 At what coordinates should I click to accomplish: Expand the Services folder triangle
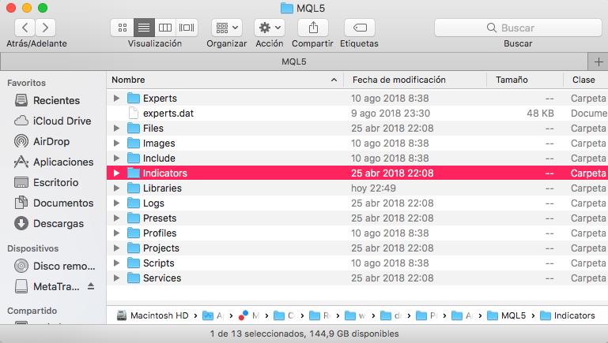(116, 278)
